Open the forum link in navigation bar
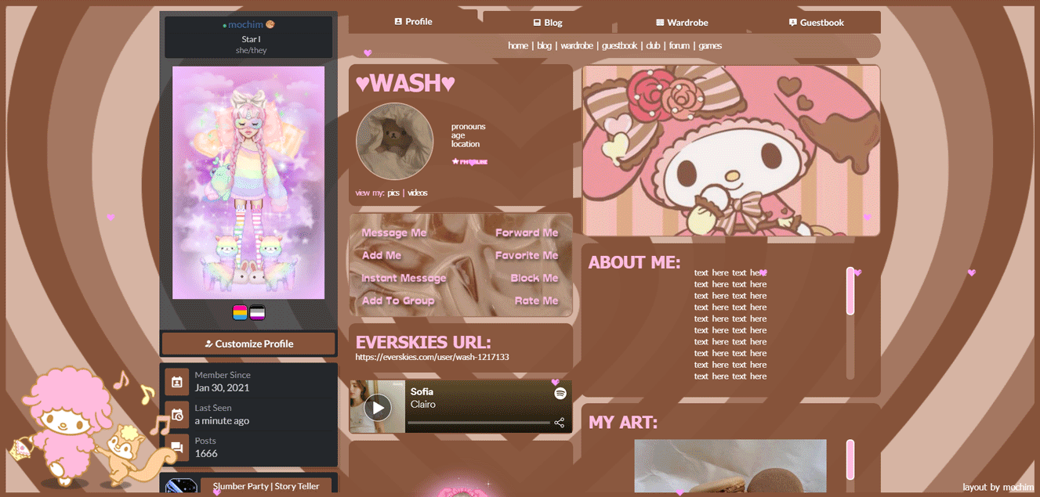The height and width of the screenshot is (497, 1040). (x=679, y=45)
